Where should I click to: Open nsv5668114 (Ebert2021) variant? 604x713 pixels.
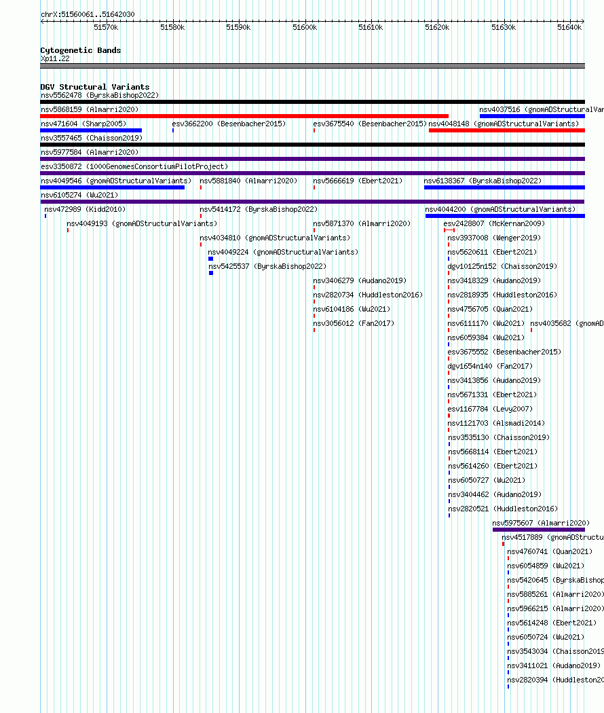point(493,452)
